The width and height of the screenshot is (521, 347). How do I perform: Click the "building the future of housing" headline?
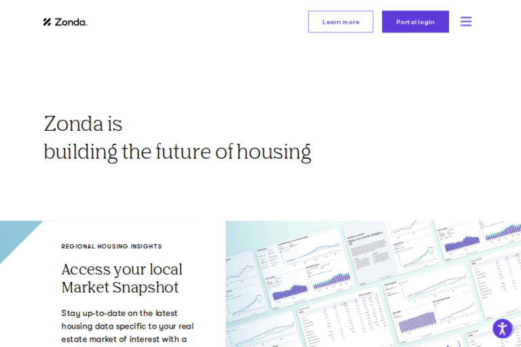(x=178, y=152)
